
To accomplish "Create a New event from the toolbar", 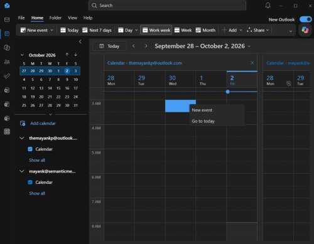I will [34, 30].
